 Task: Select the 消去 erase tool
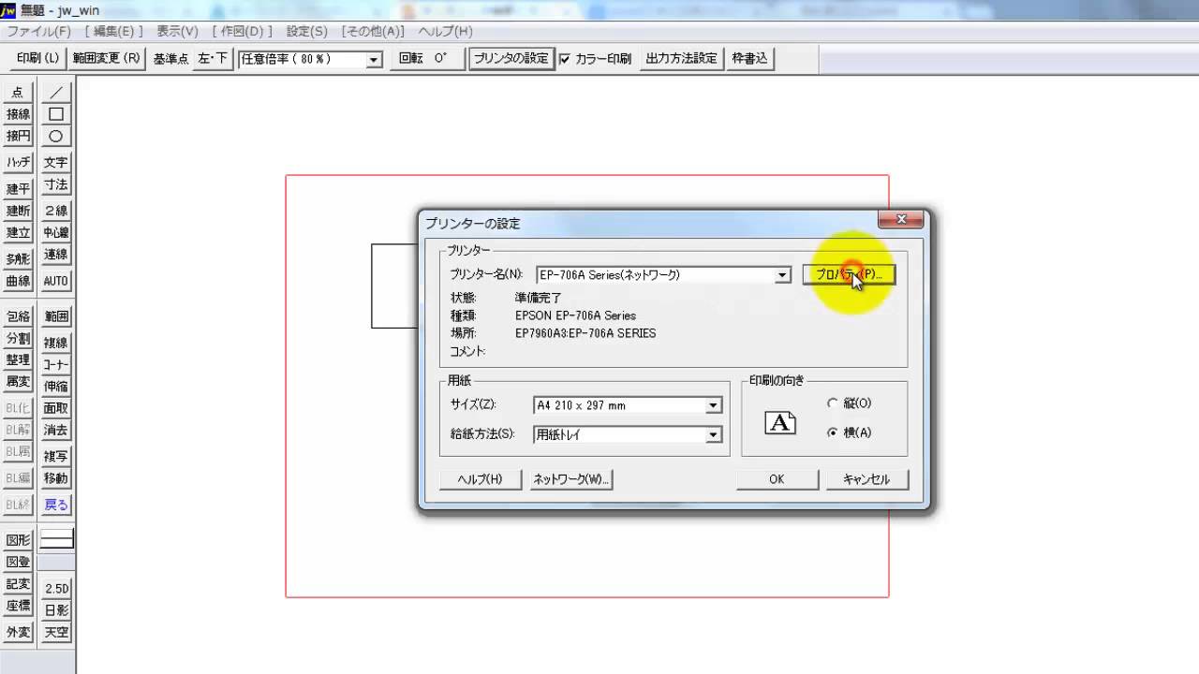pos(56,430)
